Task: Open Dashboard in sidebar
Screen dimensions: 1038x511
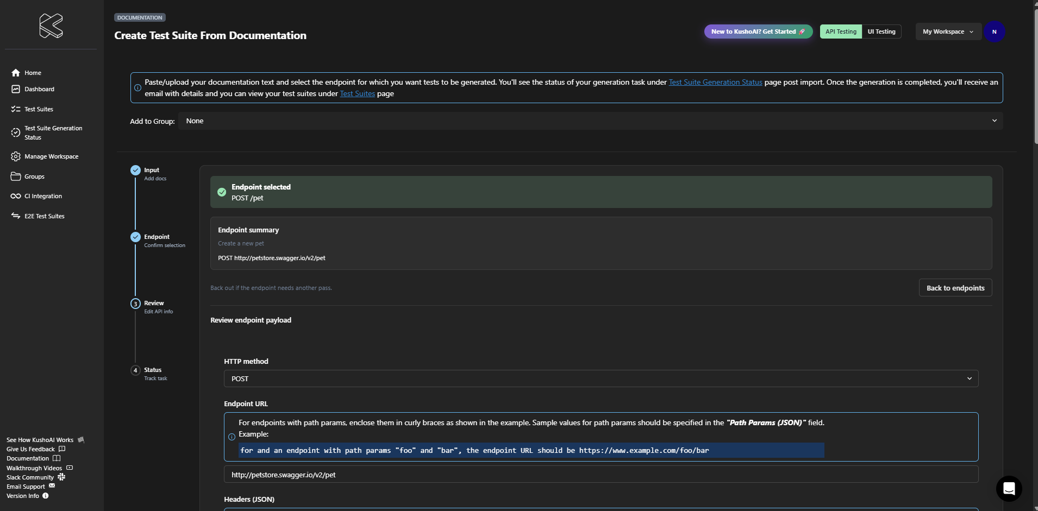Action: tap(39, 89)
